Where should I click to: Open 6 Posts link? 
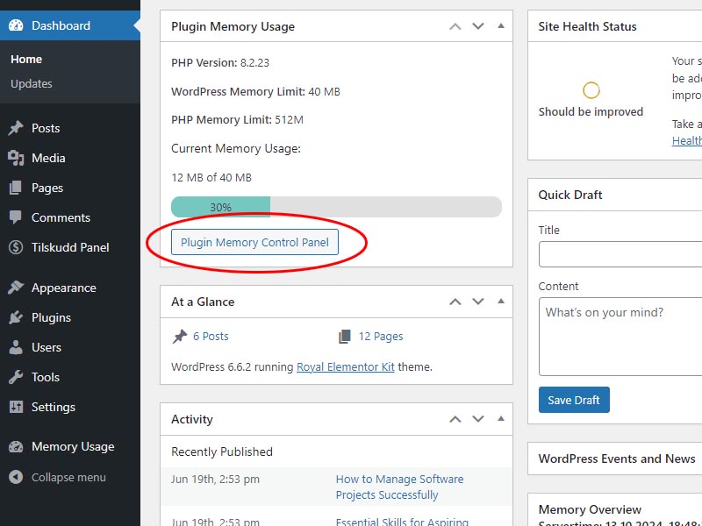(x=211, y=337)
